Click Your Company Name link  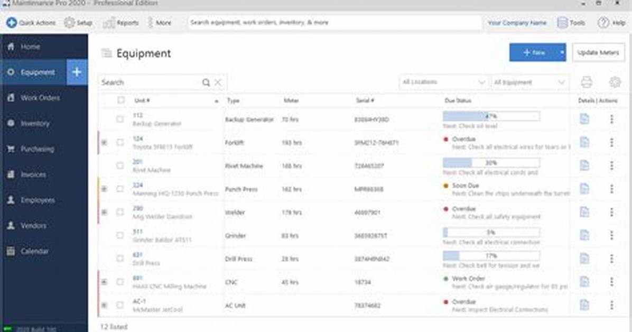click(517, 23)
